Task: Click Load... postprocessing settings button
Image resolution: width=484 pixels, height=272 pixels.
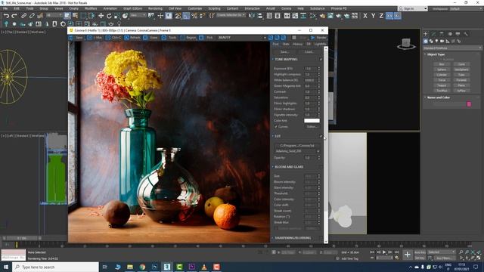Action: (x=309, y=52)
